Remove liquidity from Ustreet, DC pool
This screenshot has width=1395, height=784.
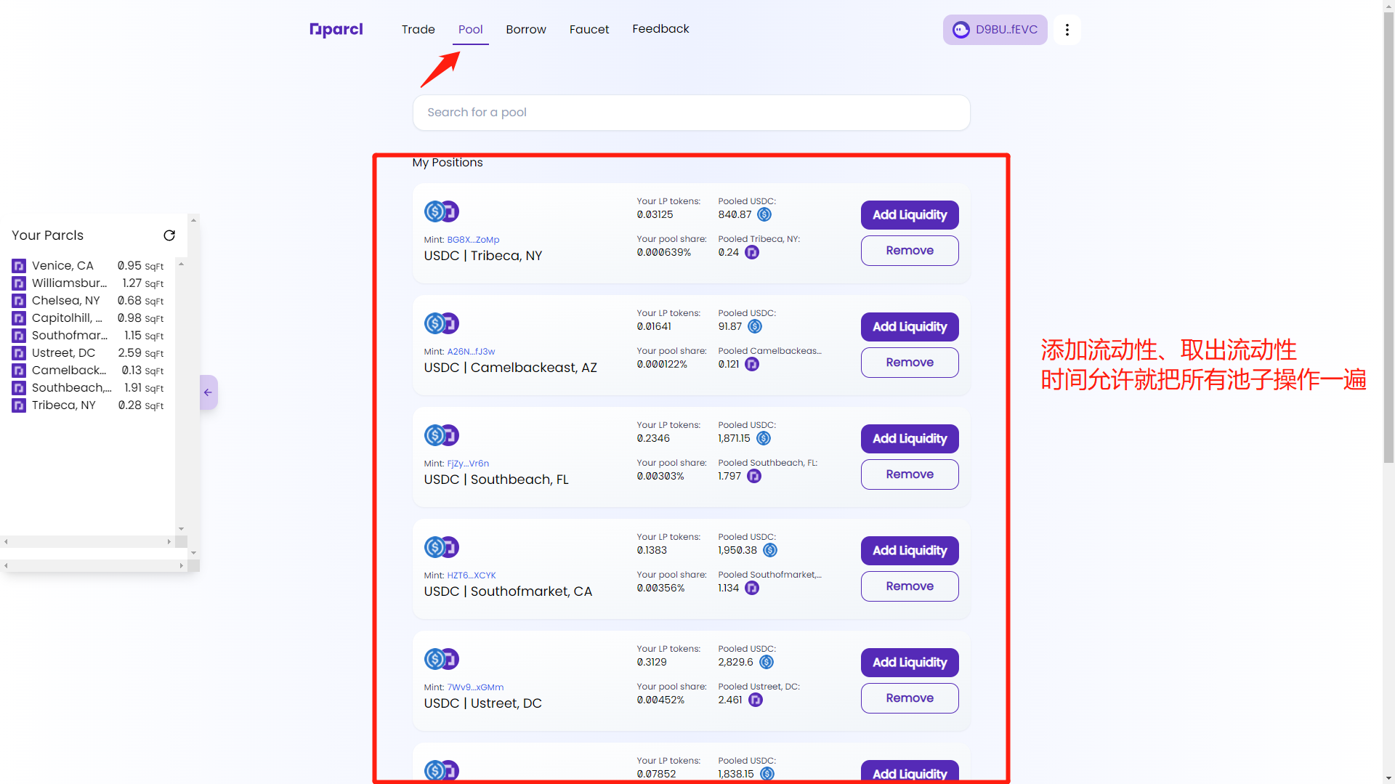click(910, 698)
